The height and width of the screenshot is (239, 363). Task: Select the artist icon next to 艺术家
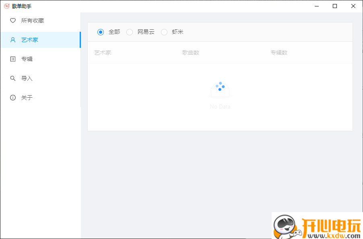coord(12,39)
